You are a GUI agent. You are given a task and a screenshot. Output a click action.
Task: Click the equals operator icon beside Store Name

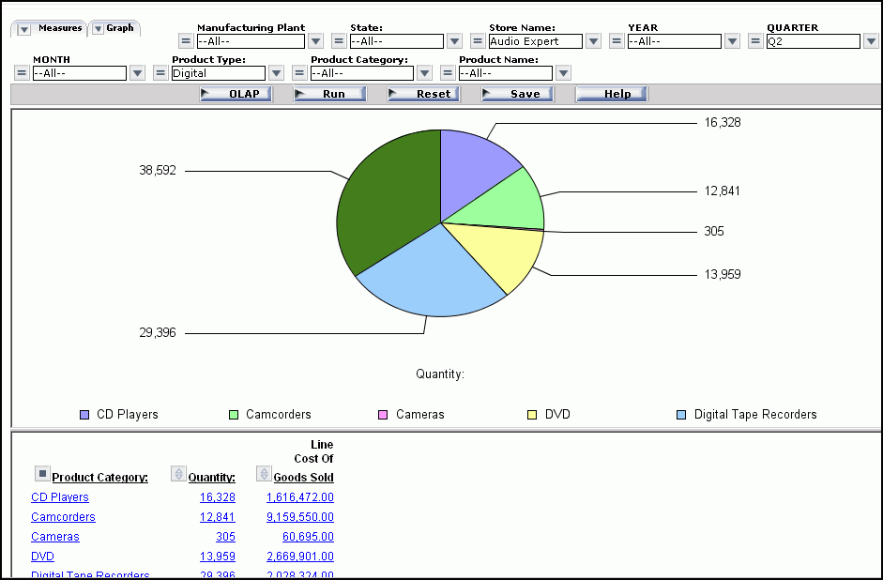[x=477, y=41]
